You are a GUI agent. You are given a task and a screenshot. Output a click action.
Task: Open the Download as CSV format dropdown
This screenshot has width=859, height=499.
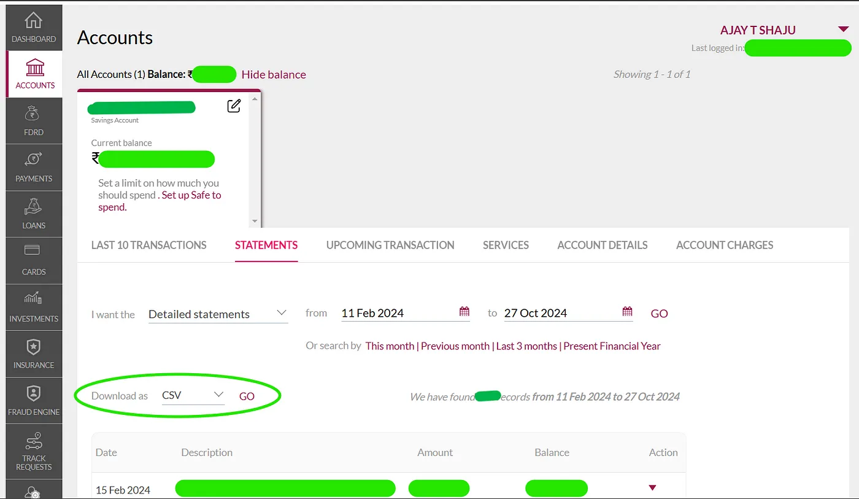193,396
